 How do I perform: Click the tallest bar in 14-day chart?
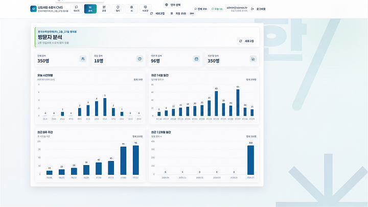pos(238,103)
